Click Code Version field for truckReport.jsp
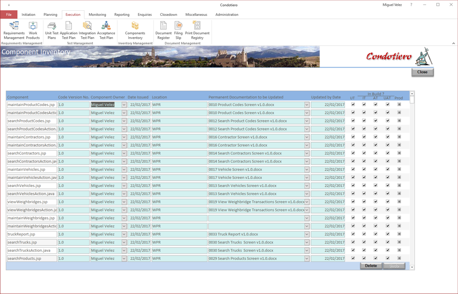 click(74, 234)
